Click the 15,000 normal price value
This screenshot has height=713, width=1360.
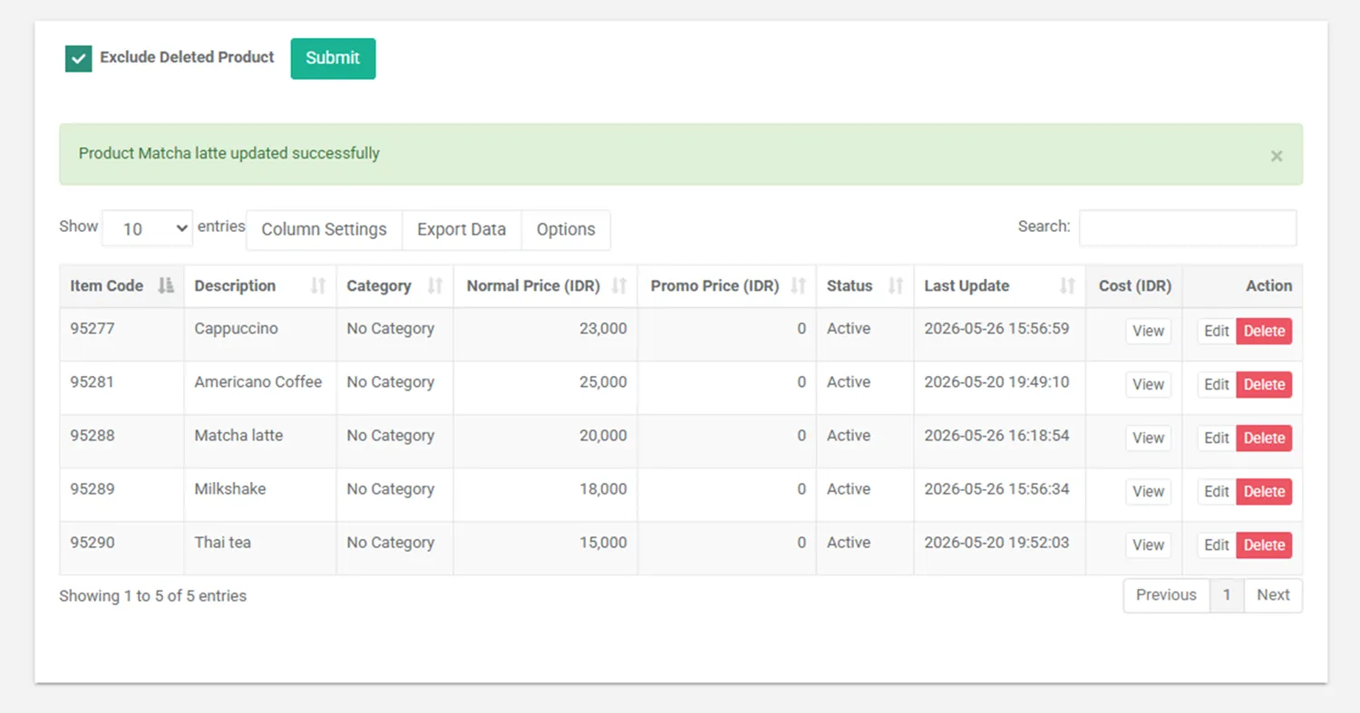pos(603,543)
